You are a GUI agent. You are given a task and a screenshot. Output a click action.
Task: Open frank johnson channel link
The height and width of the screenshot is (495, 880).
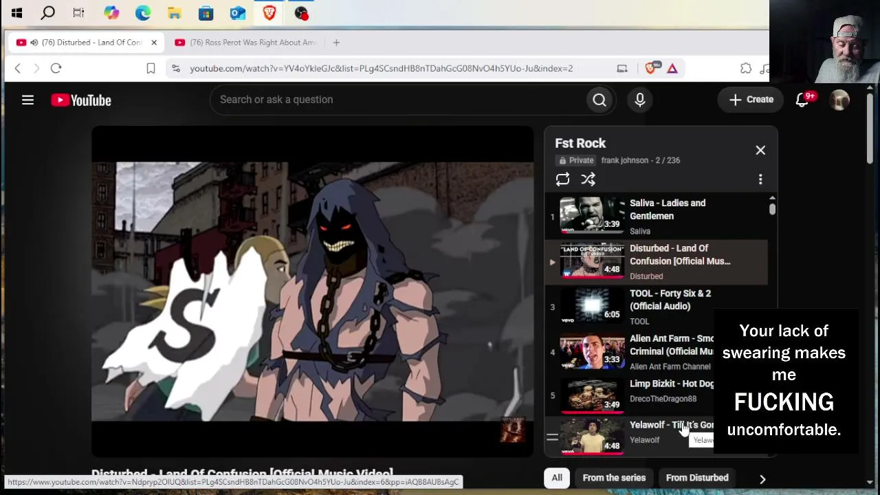pos(624,160)
